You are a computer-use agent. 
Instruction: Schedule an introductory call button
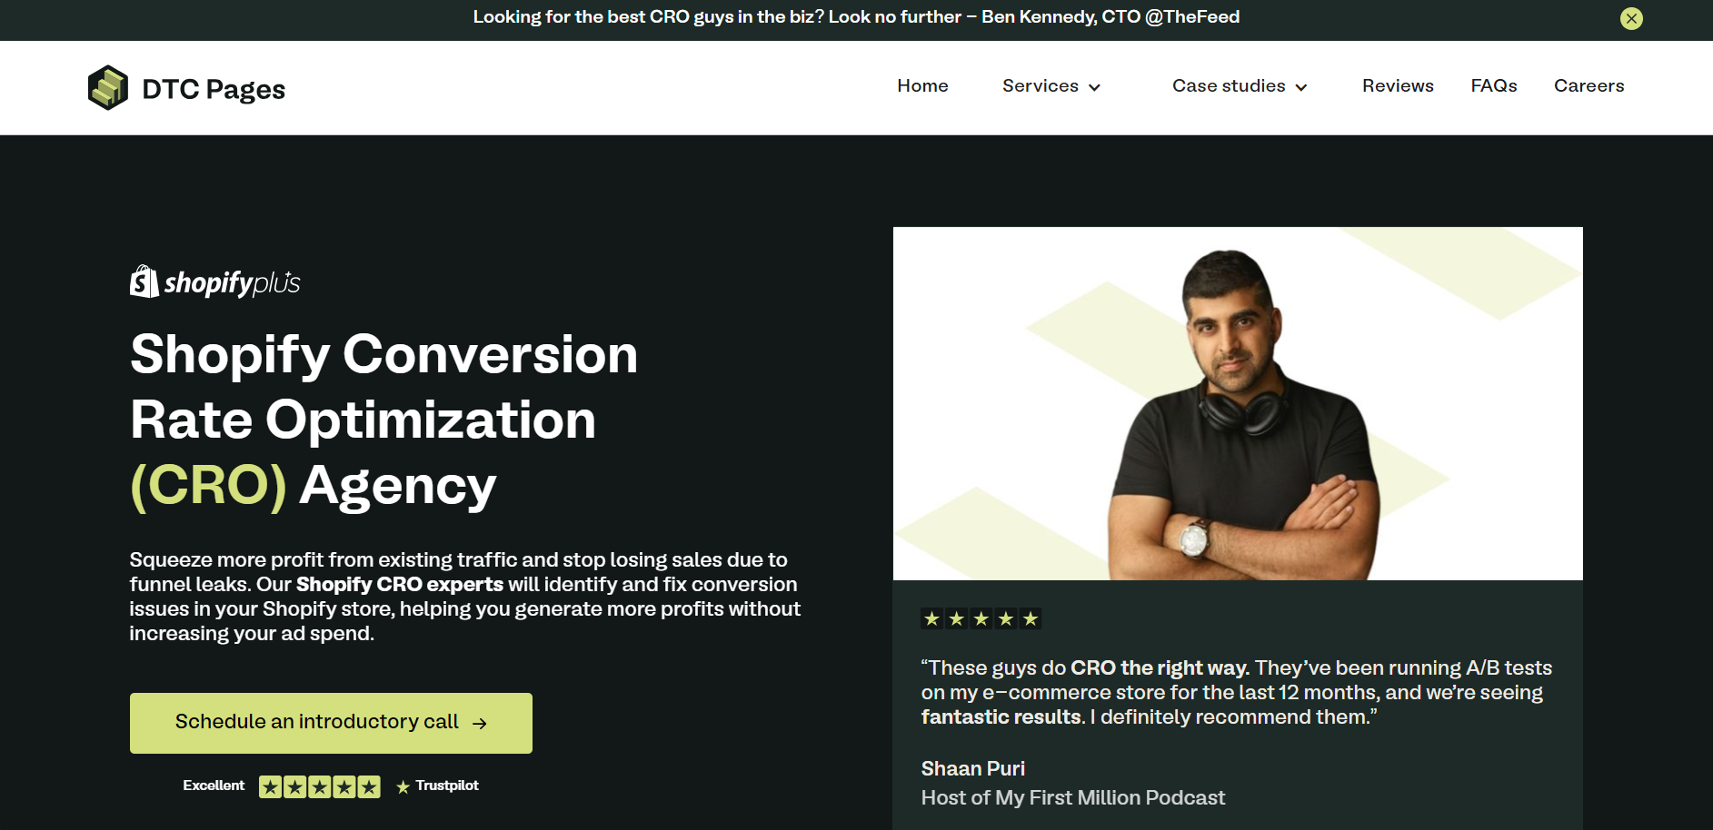coord(331,723)
